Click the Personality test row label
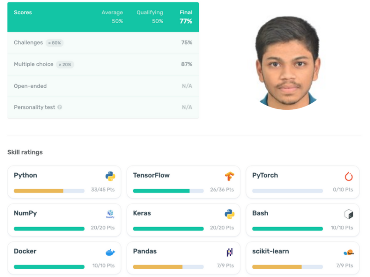 pyautogui.click(x=34, y=108)
